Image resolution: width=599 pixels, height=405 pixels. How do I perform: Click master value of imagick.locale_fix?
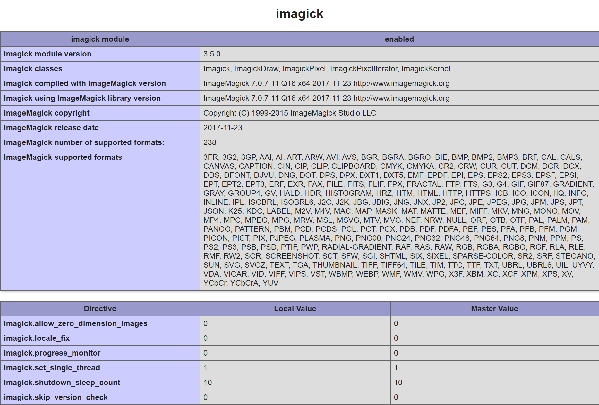(396, 338)
